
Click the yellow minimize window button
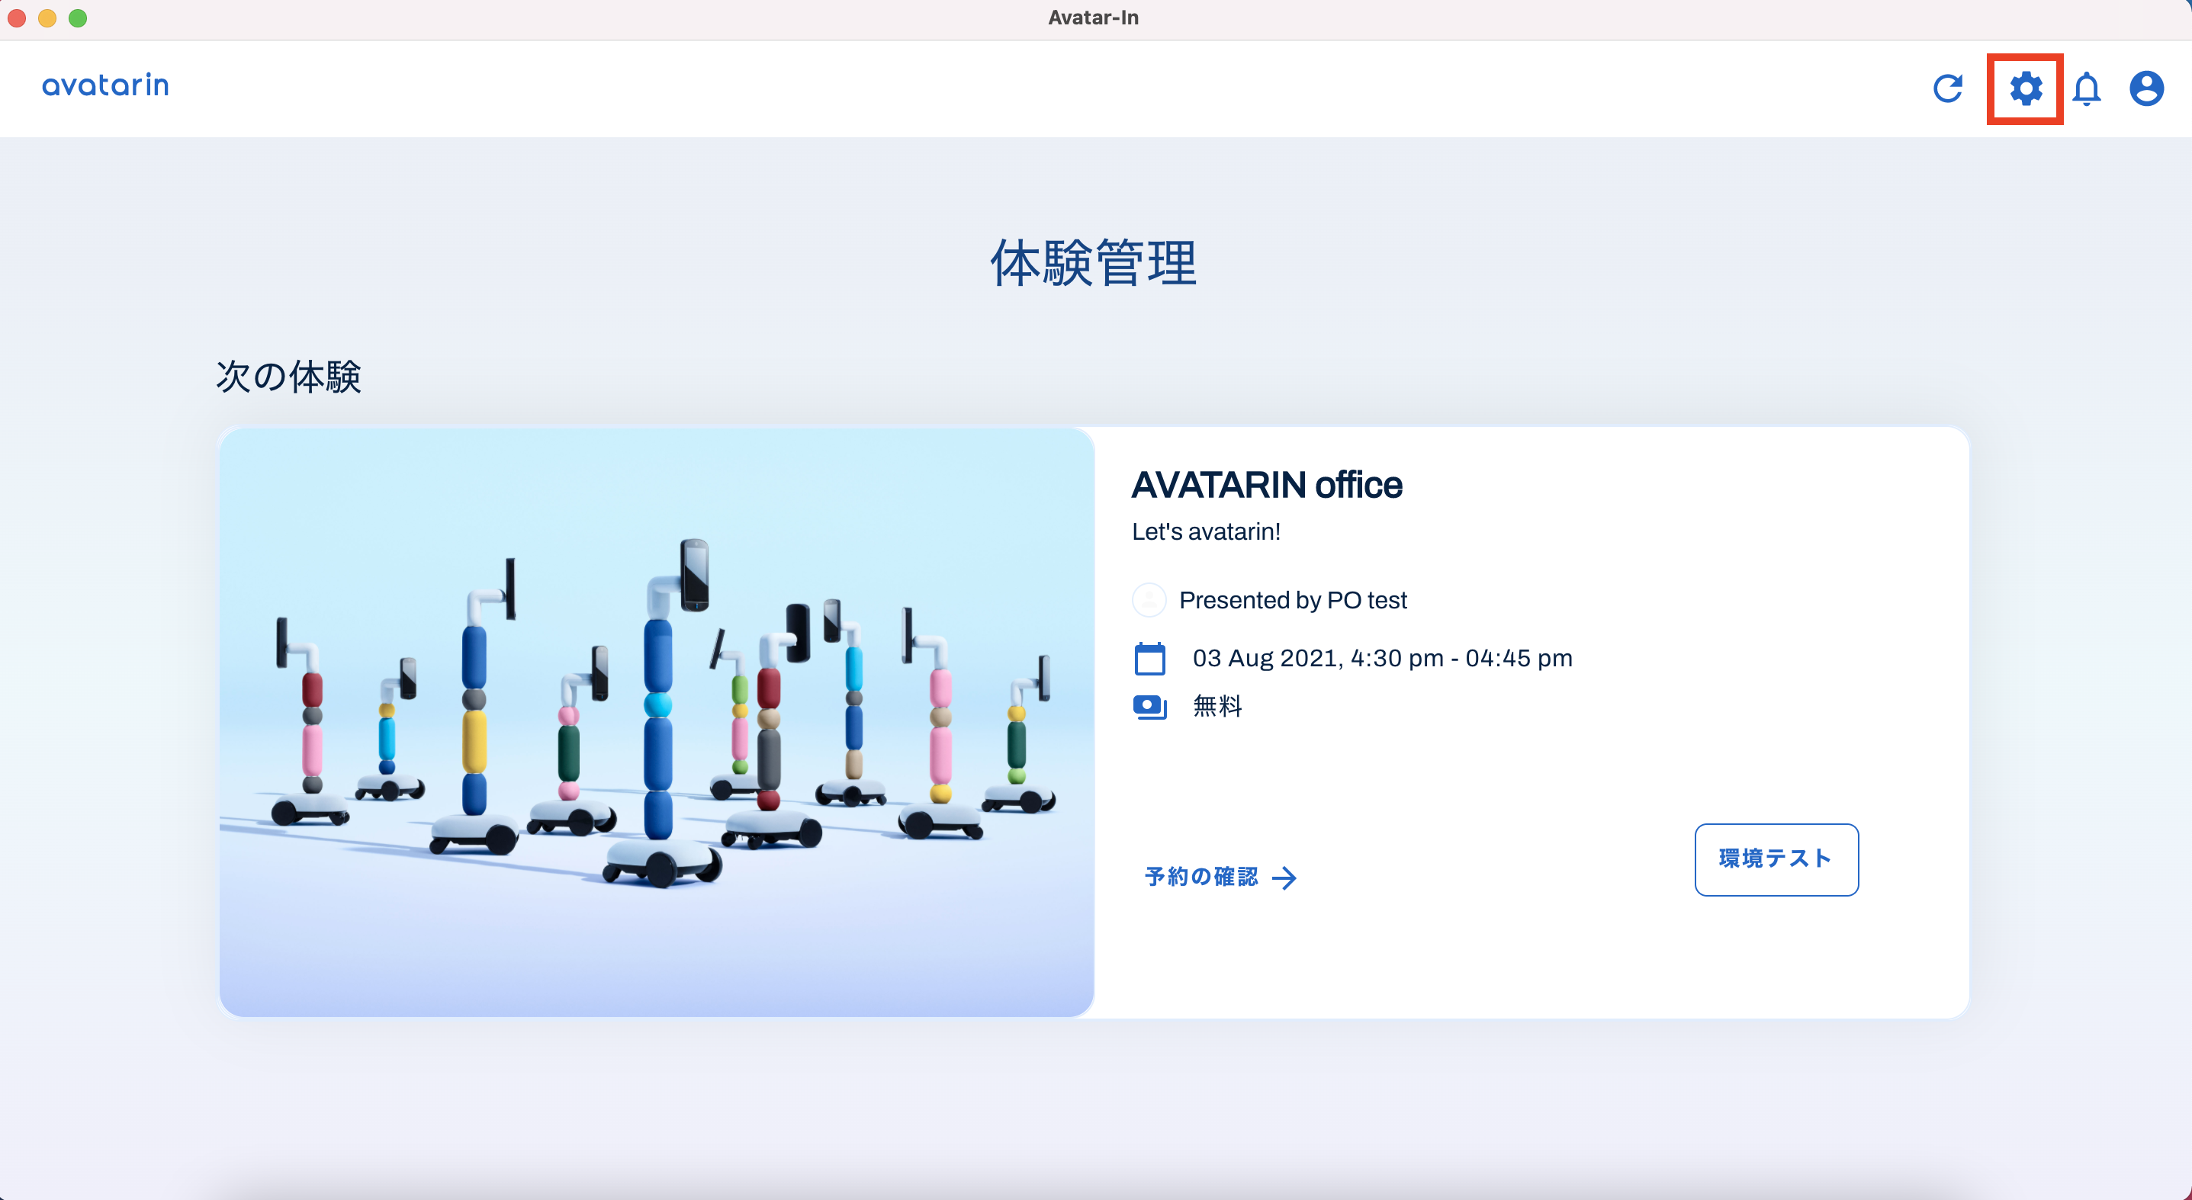47,18
